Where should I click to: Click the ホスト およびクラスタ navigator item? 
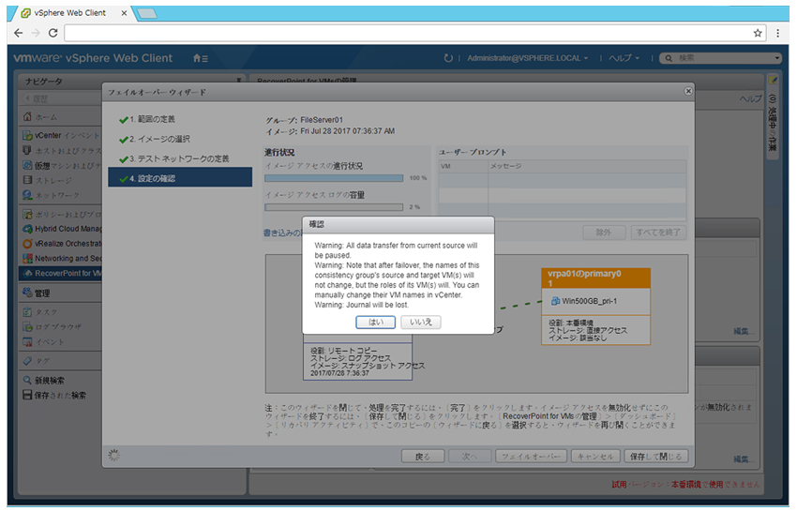click(61, 151)
